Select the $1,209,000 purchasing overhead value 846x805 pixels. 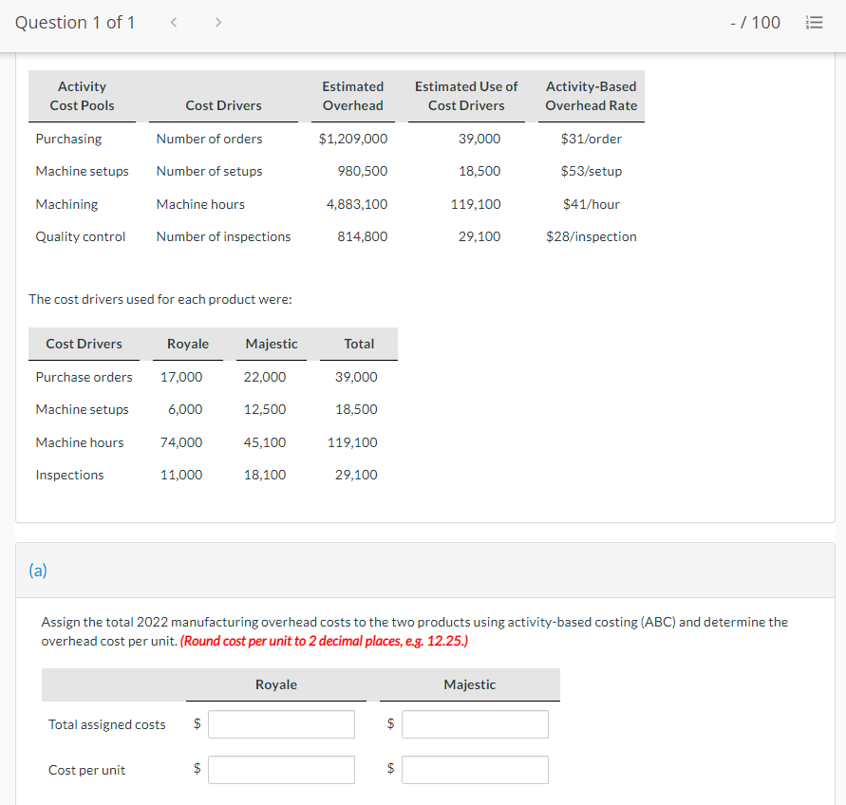[353, 139]
